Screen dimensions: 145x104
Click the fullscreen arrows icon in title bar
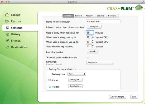tap(143, 2)
